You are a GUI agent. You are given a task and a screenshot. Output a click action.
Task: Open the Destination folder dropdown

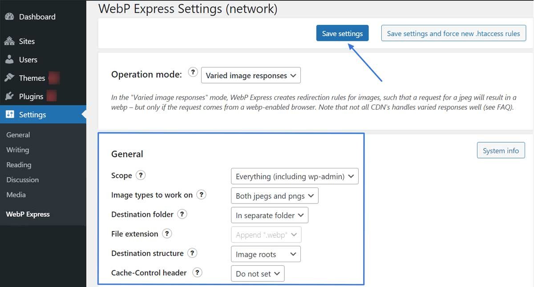click(269, 215)
